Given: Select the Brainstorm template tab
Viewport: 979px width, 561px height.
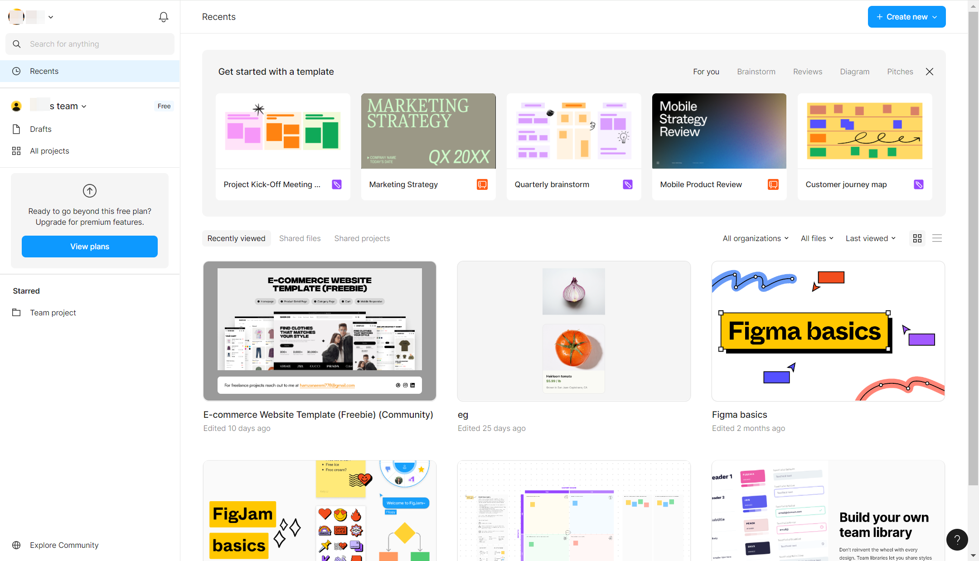Looking at the screenshot, I should point(756,72).
